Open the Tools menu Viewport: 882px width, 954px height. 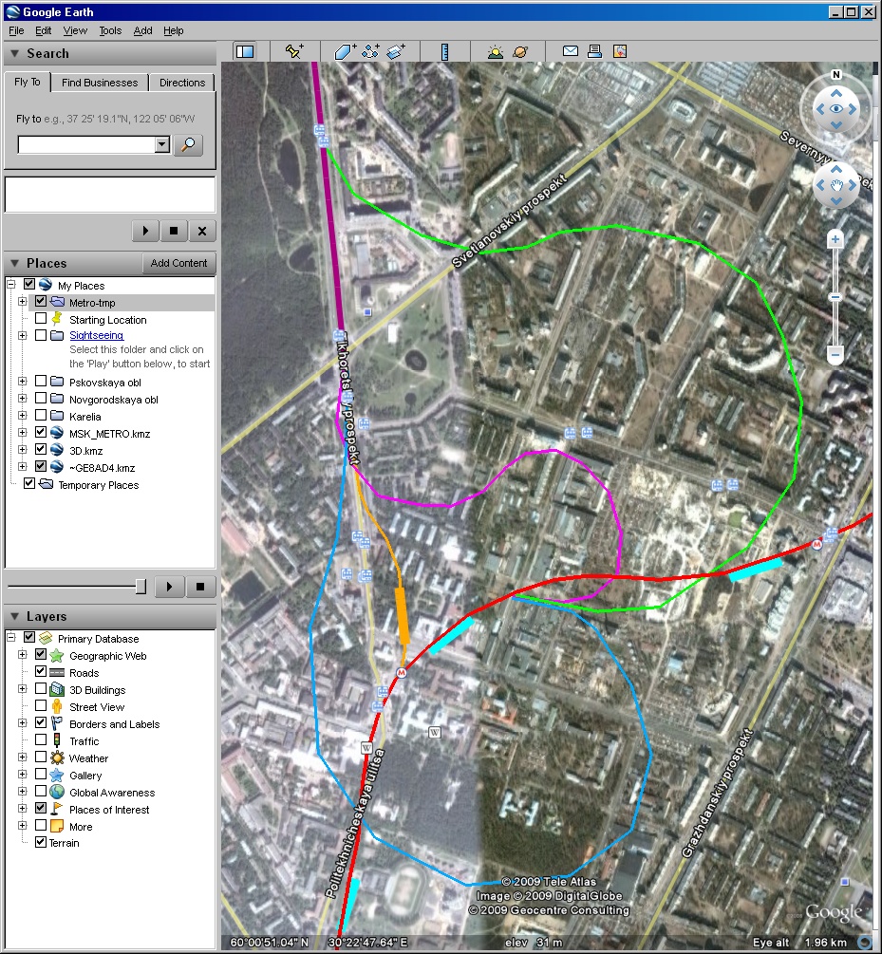pos(110,30)
